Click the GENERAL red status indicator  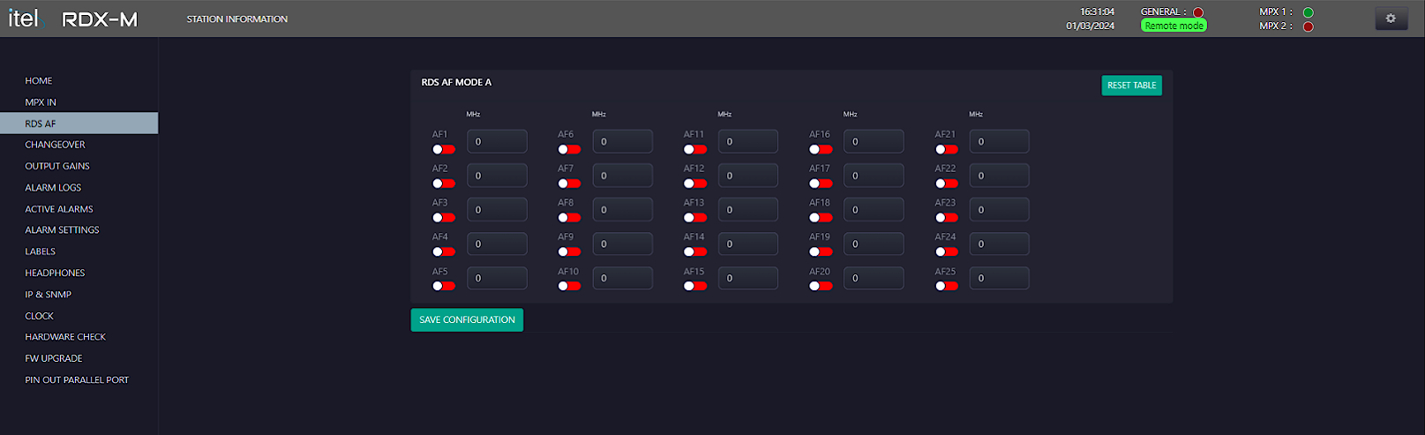coord(1198,12)
